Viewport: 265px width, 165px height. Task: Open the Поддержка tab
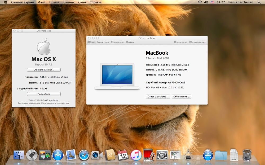point(180,42)
